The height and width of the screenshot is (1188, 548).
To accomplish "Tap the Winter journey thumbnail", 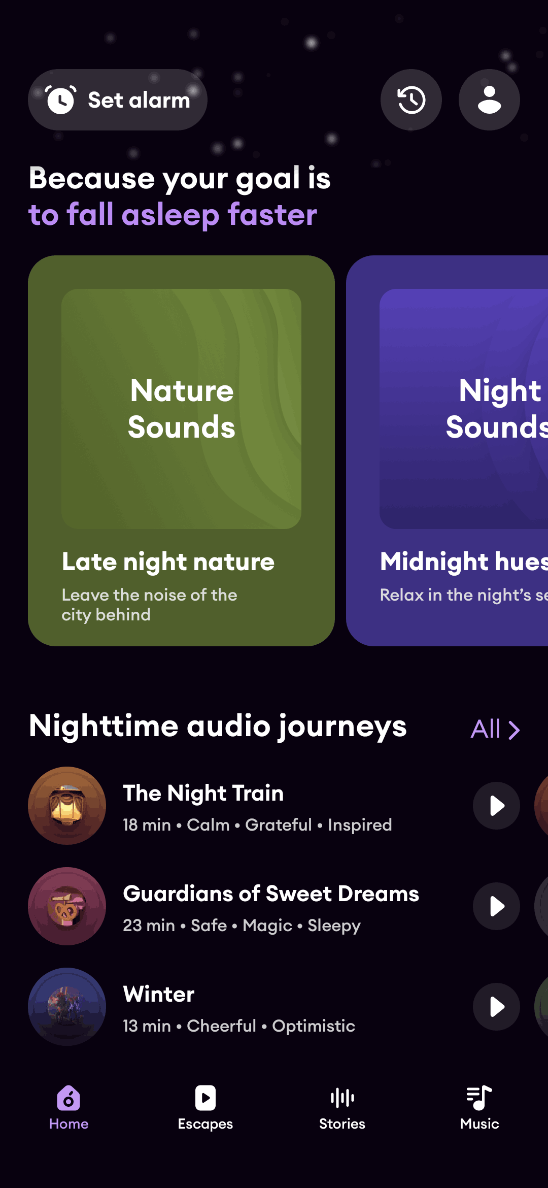I will tap(67, 1007).
